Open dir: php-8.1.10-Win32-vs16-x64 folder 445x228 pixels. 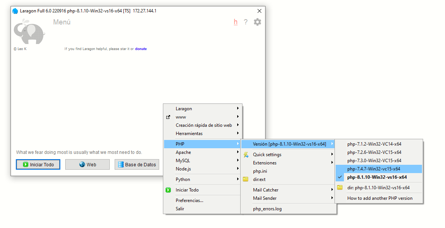pos(378,188)
